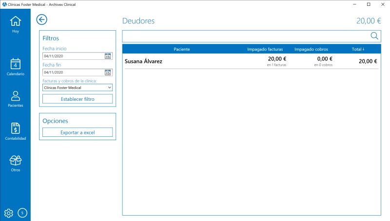This screenshot has height=221, width=390.
Task: Open settings with the gear icon
Action: click(x=8, y=213)
